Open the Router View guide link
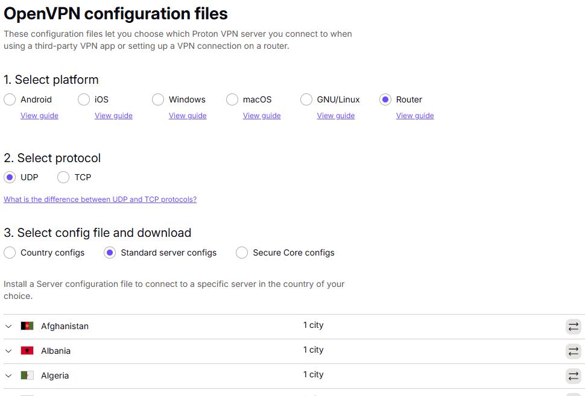Screen dimensions: 585x396 pyautogui.click(x=414, y=115)
